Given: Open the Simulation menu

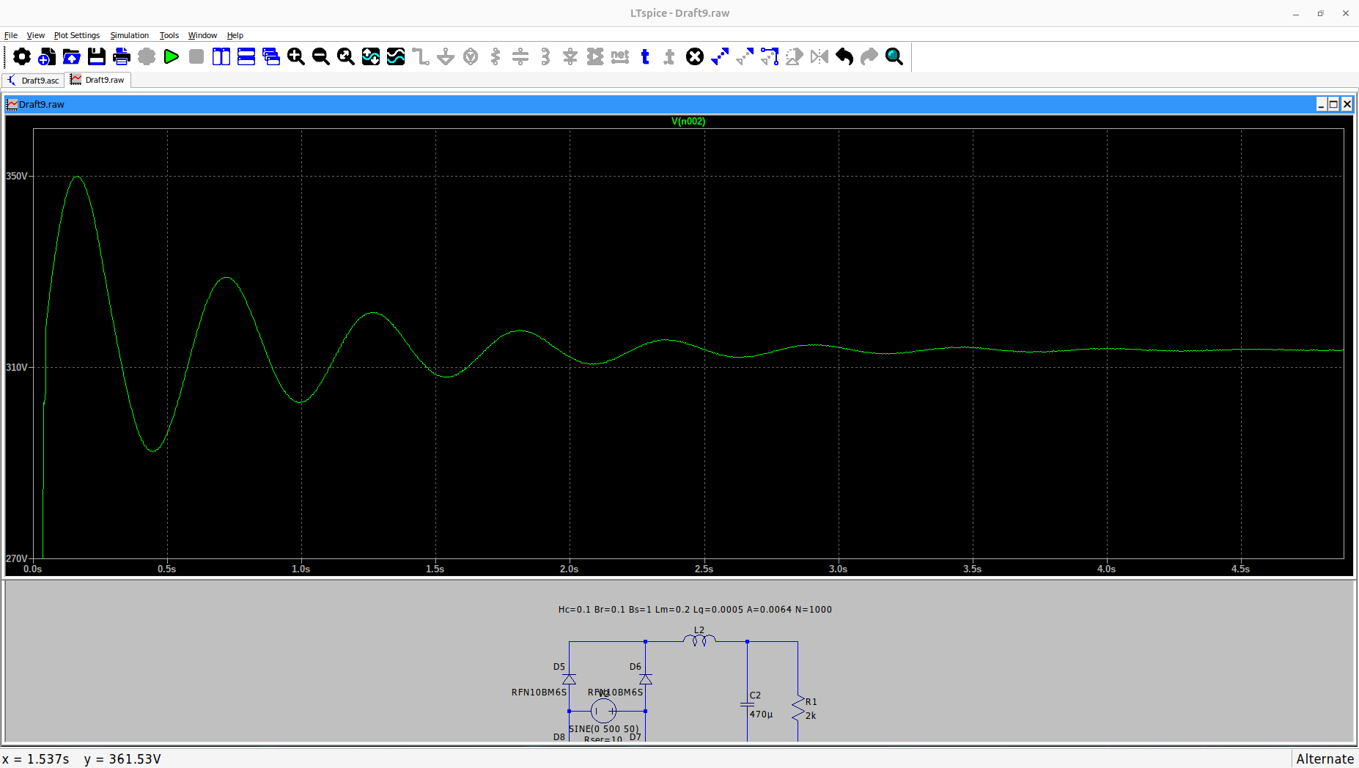Looking at the screenshot, I should tap(129, 35).
